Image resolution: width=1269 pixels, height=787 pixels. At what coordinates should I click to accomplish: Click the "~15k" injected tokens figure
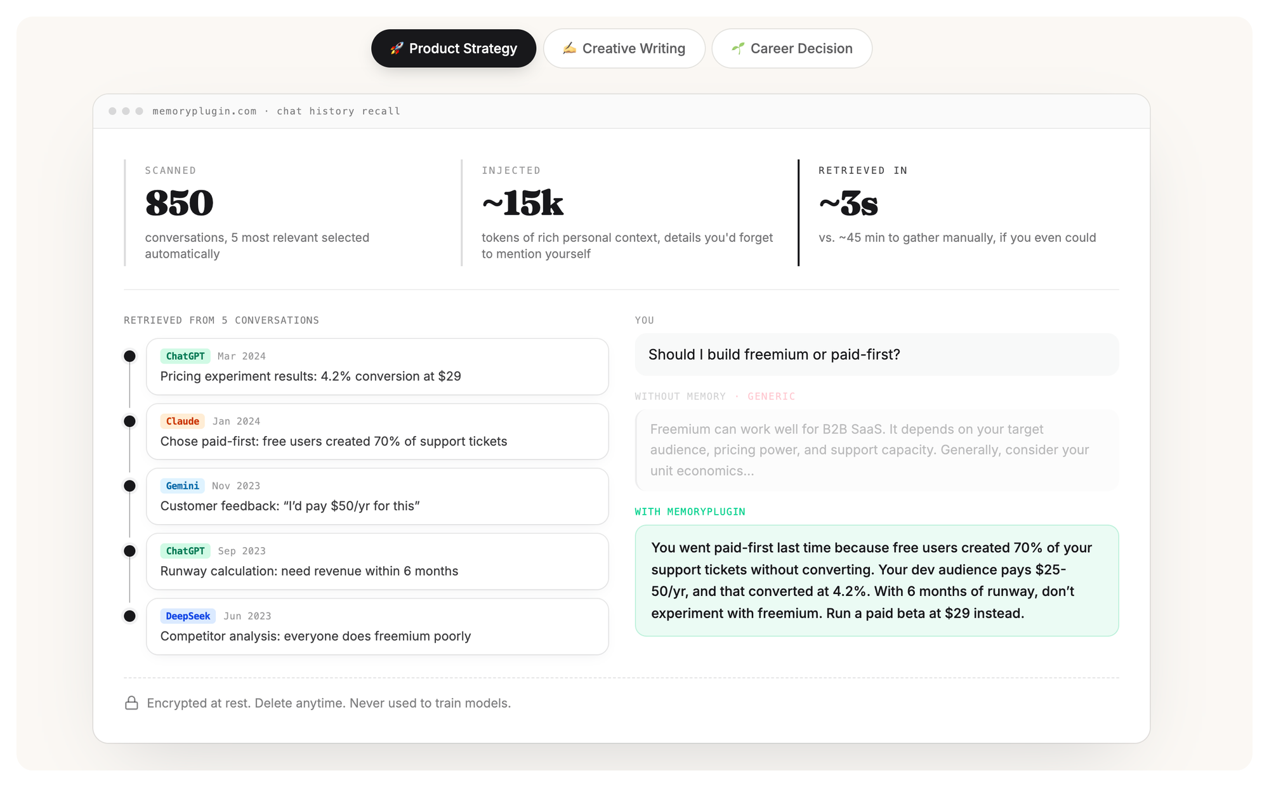[x=523, y=203]
